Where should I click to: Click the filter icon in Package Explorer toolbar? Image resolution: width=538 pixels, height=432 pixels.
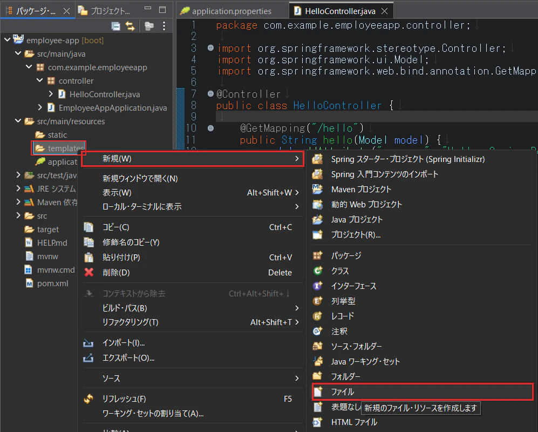[149, 26]
